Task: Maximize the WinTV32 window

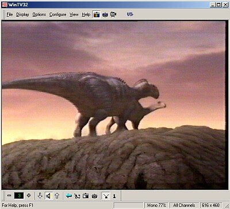Action: [218, 5]
